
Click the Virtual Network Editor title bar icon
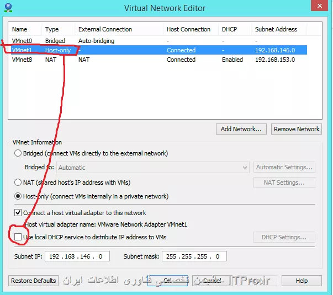point(8,8)
